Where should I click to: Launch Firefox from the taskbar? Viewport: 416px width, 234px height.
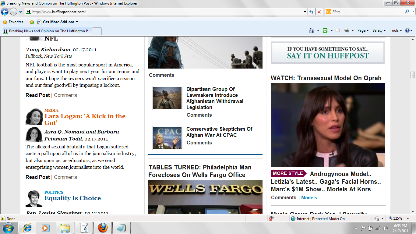[103, 228]
